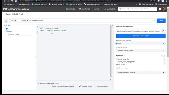The height and width of the screenshot is (95, 169).
Task: Remove the pages_show_list permission
Action: 117,59
